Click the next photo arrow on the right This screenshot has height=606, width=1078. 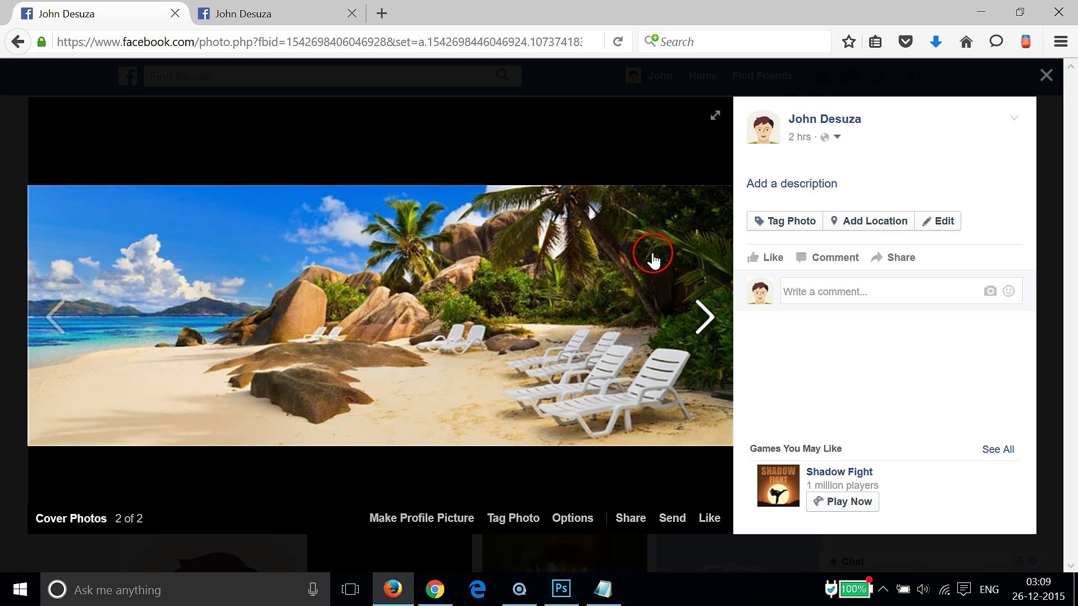[705, 316]
